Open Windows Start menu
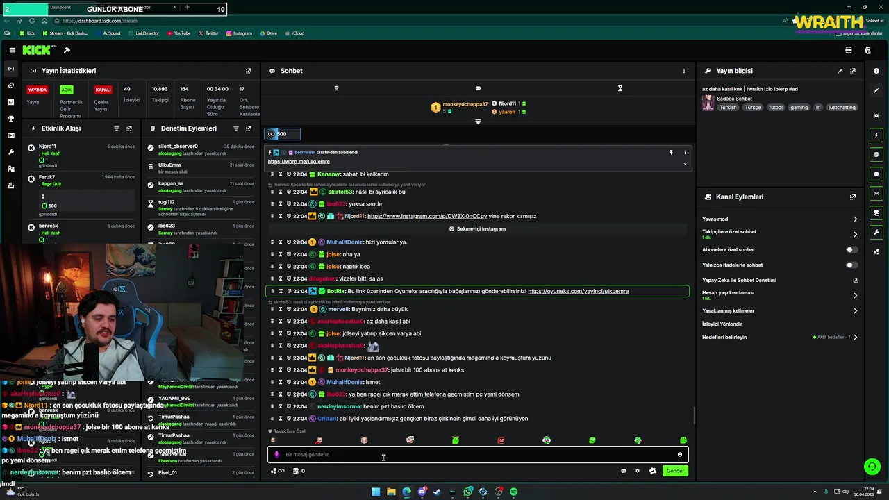The image size is (889, 500). pos(376,492)
